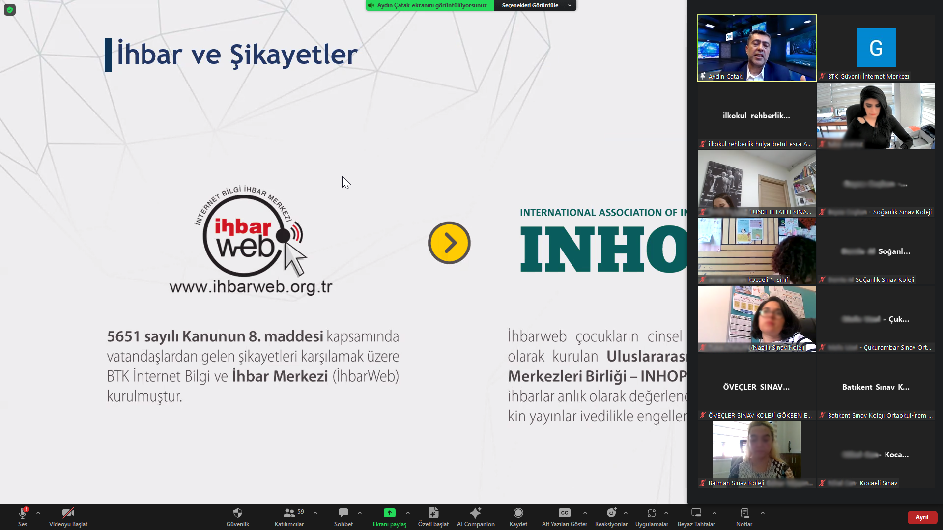The height and width of the screenshot is (530, 943).
Task: Start video with Videoyu Başlat
Action: (x=68, y=517)
